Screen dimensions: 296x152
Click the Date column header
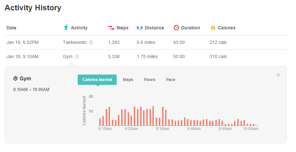(11, 28)
